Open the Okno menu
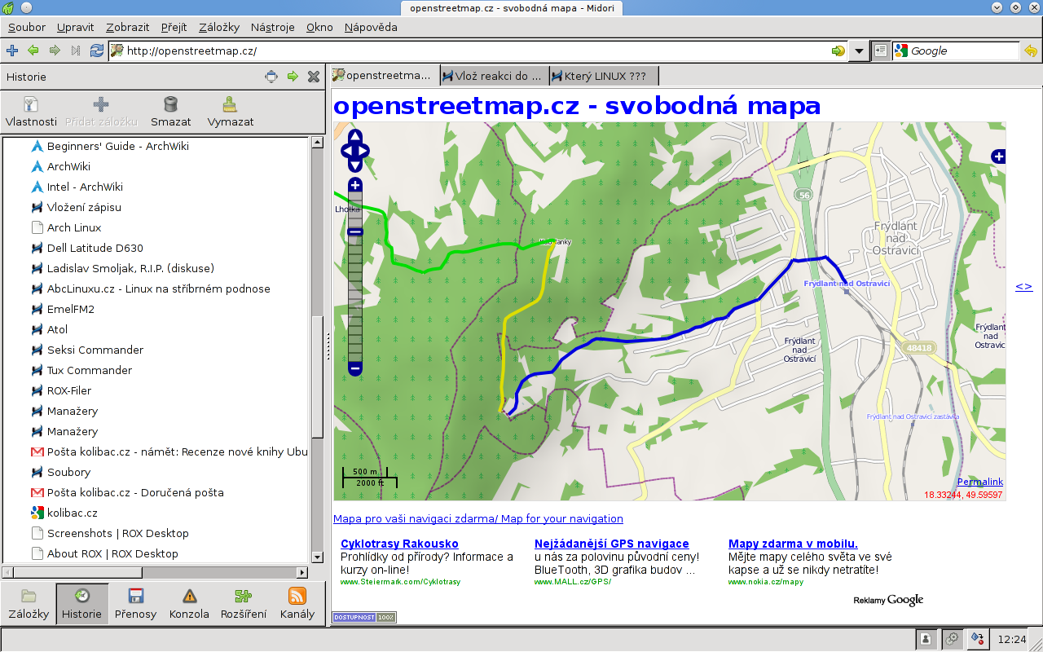 click(319, 27)
